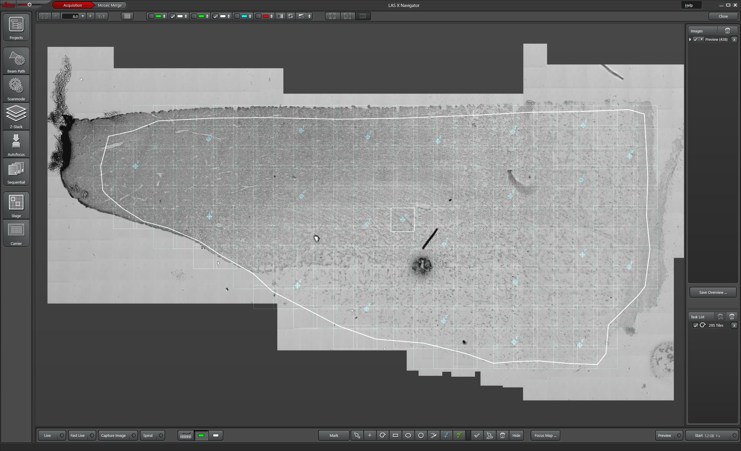Click the Select All arrow icon
741x451 pixels.
click(x=489, y=435)
